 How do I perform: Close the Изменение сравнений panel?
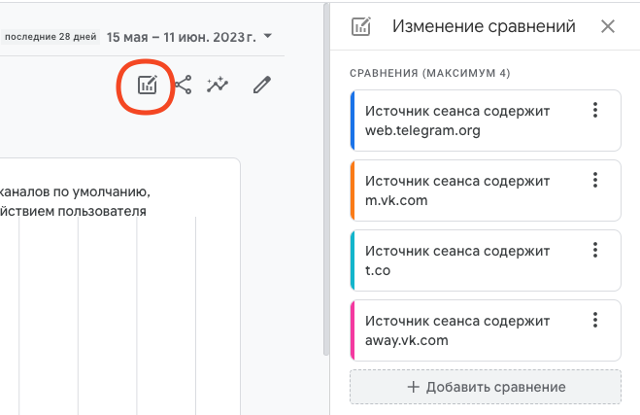[608, 26]
